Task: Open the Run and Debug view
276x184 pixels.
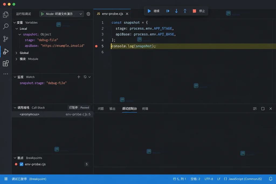Action: pos(6,51)
